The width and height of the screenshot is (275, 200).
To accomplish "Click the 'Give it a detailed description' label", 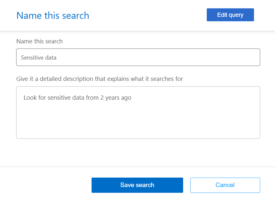I will point(99,79).
